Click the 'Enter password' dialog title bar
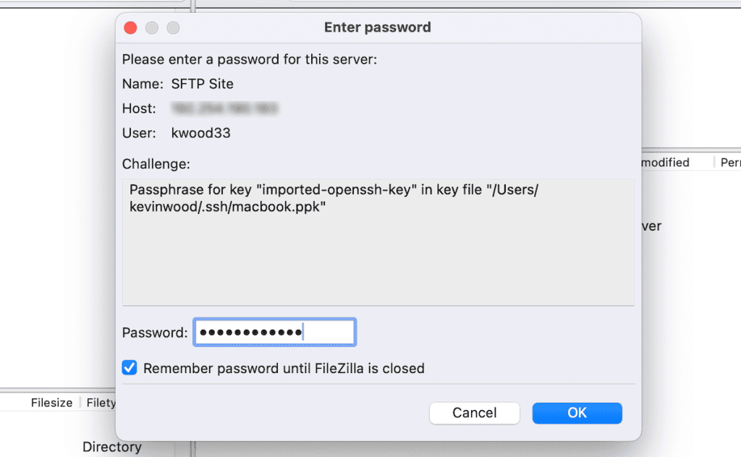The image size is (741, 457). tap(377, 27)
